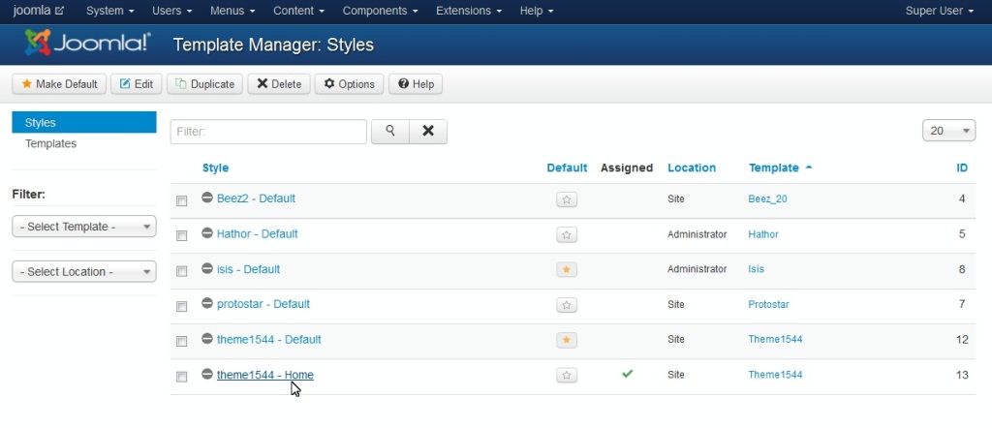Screen dimensions: 992x428
Task: Click the minus icon beside theme1544 - Home
Action: (x=207, y=374)
